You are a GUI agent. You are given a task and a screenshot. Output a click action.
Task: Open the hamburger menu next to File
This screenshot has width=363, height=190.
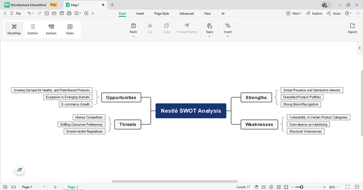point(11,13)
